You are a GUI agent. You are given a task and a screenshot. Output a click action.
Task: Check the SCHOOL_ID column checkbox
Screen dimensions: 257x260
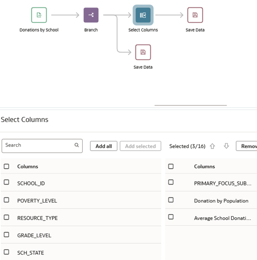(6, 182)
